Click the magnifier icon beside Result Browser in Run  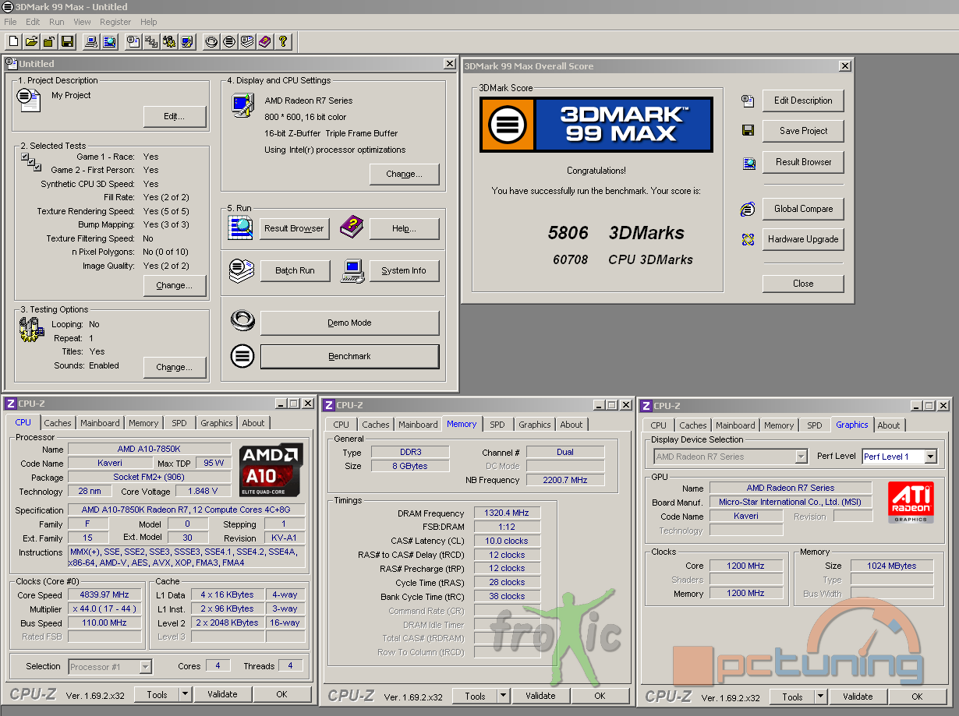pos(240,227)
